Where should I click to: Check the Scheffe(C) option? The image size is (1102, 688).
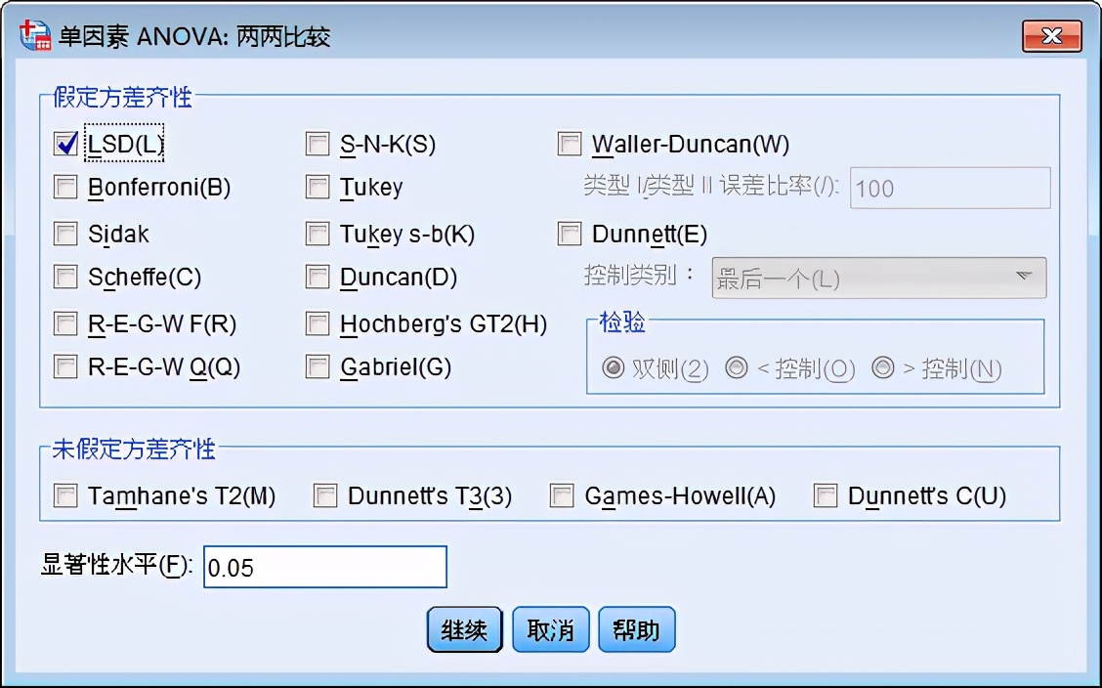point(66,277)
